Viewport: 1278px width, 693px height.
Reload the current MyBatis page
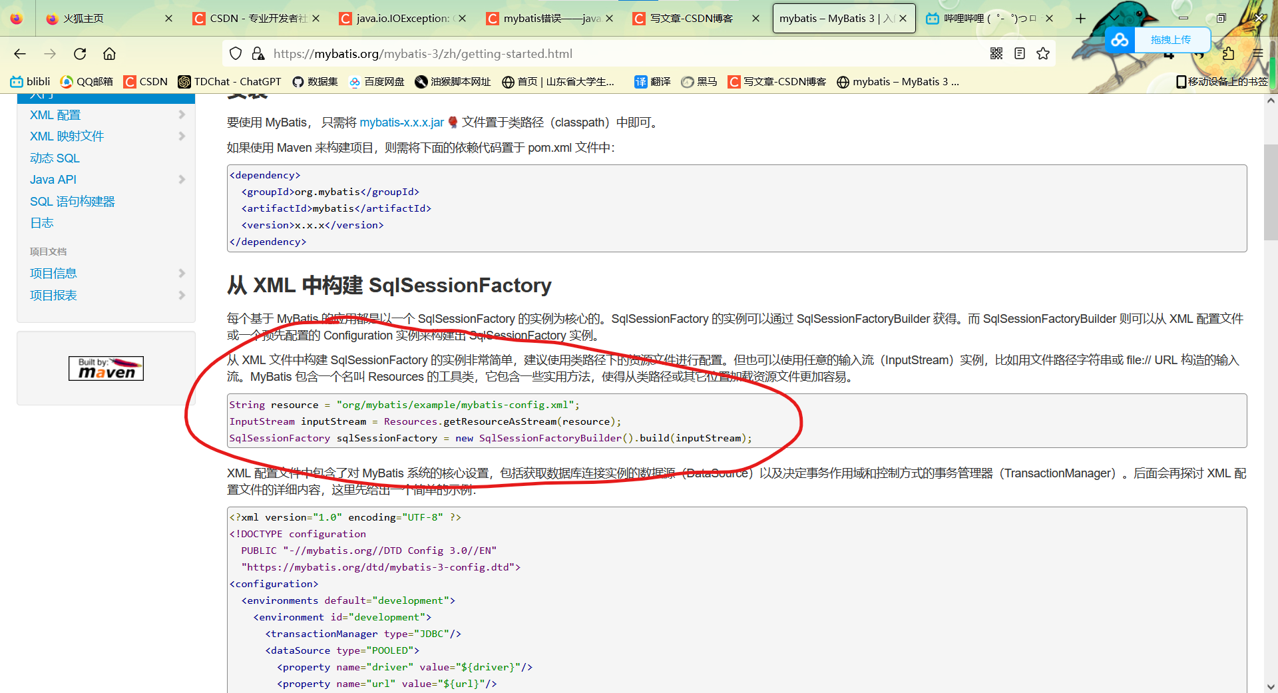pos(80,54)
